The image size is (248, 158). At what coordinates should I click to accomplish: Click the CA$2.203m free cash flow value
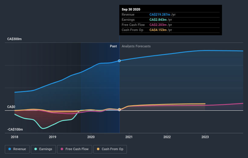click(158, 25)
